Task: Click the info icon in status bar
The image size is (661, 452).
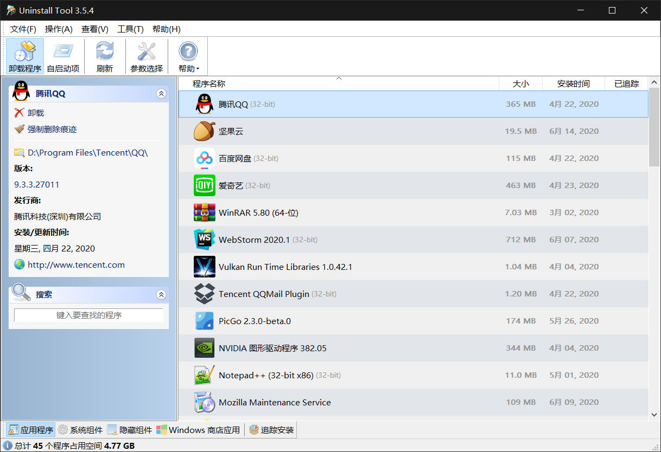Action: tap(8, 445)
